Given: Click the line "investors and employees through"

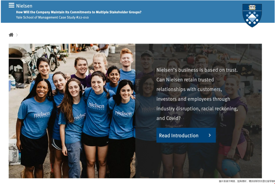Looking at the screenshot, I should 193,99.
